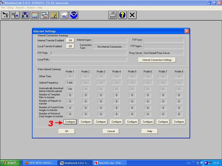Cancel the Internet Settings dialog
This screenshot has width=222, height=166.
pos(111,131)
